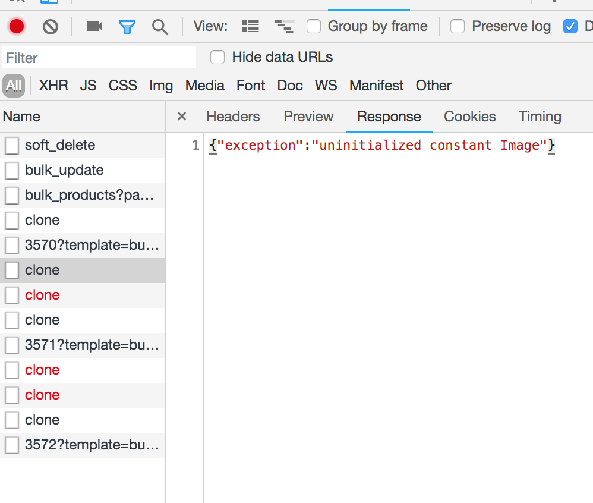This screenshot has width=593, height=503.
Task: Filter by Img requests
Action: tap(161, 86)
